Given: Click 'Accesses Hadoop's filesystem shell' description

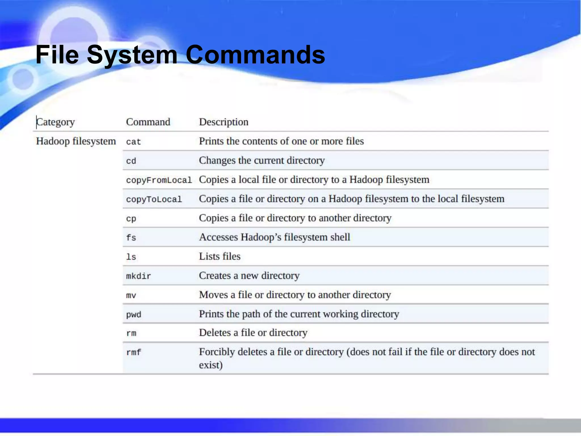Looking at the screenshot, I should pos(275,237).
